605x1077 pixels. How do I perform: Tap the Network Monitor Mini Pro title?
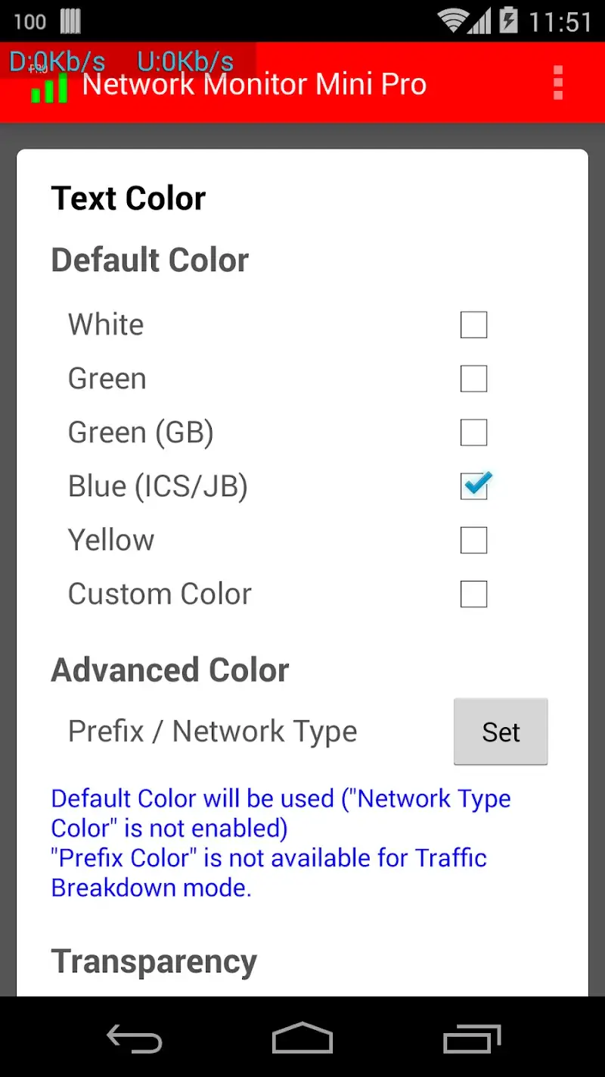pyautogui.click(x=255, y=83)
